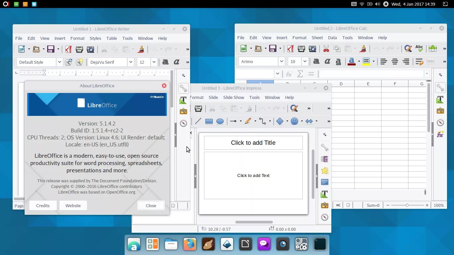454x255 pixels.
Task: Click the Credits button in About dialog
Action: (x=43, y=206)
